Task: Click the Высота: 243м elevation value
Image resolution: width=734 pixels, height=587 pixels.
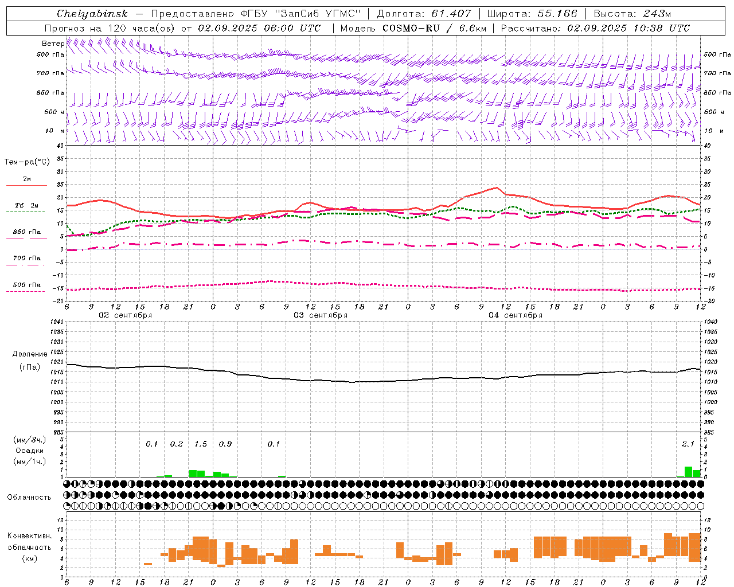Action: pos(632,14)
